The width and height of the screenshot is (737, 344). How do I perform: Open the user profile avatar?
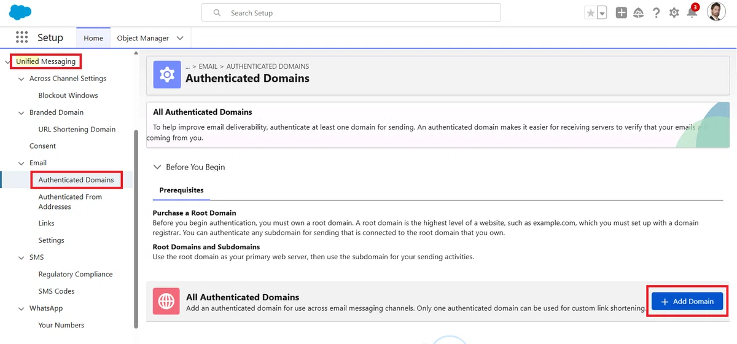tap(716, 12)
